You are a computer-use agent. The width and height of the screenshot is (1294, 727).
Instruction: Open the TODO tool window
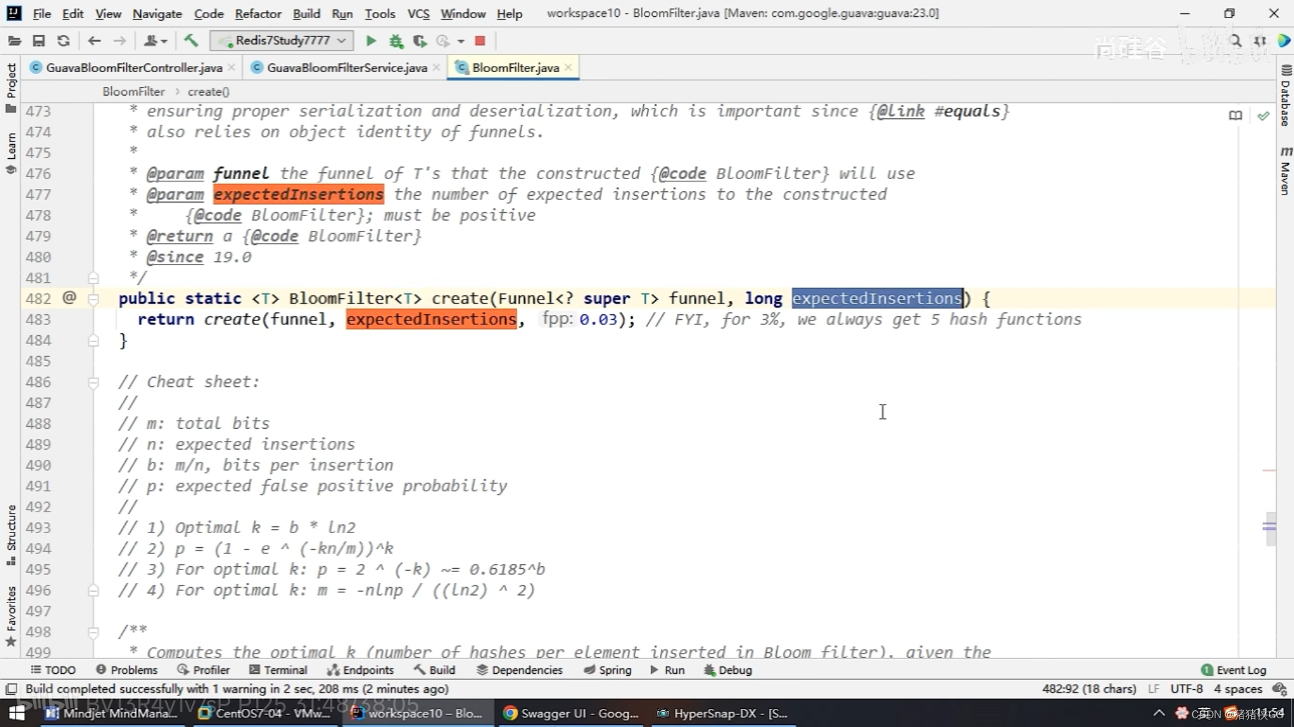click(x=53, y=670)
